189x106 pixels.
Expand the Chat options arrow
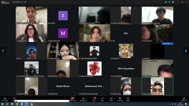point(97,98)
